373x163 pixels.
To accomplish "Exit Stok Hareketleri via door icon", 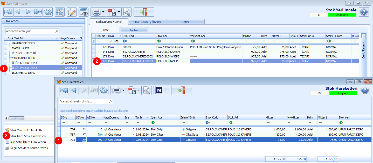I will tap(181, 90).
